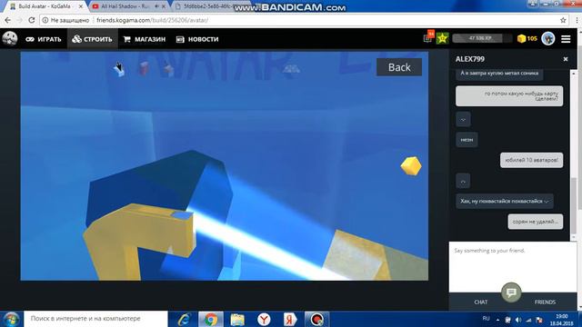
Task: Close the All Hail Shadow tab
Action: click(164, 6)
